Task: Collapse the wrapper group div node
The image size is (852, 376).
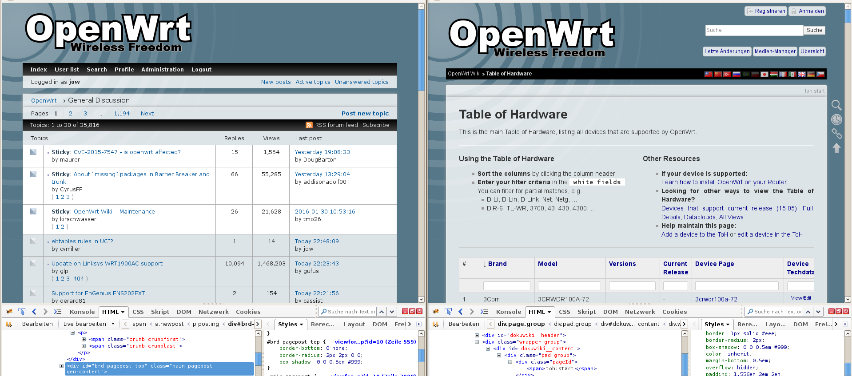Action: [477, 342]
